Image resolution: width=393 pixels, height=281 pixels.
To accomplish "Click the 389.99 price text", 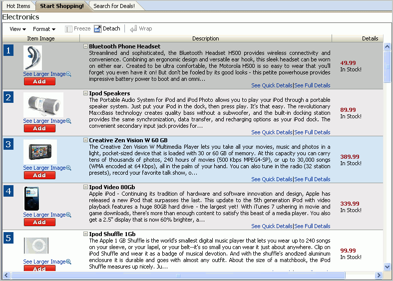I will (x=350, y=157).
